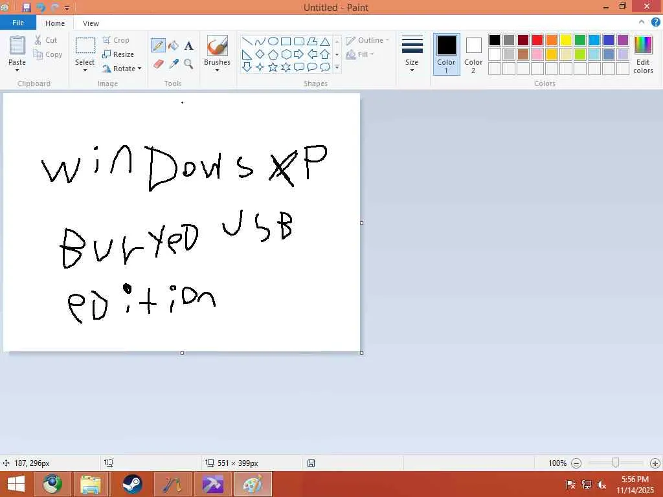Pick the red color swatch
This screenshot has height=497, width=663.
click(x=537, y=40)
